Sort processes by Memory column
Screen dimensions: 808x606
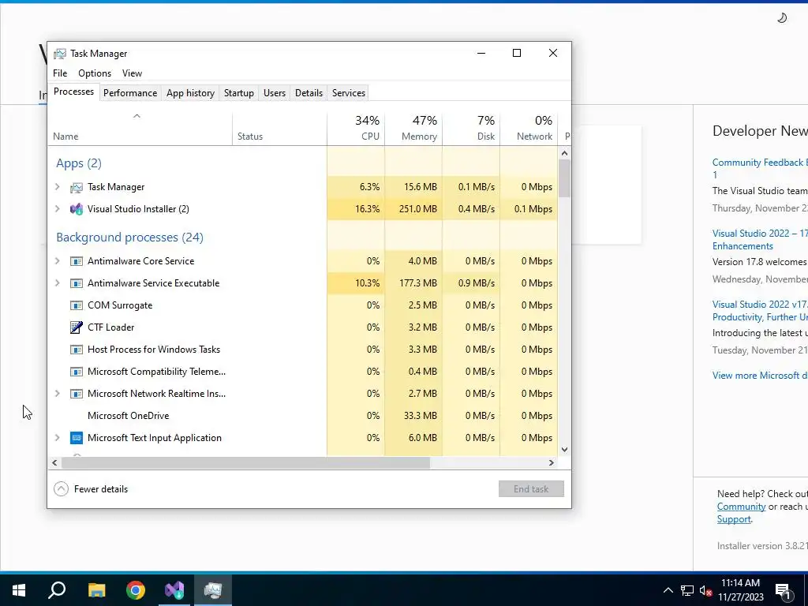pyautogui.click(x=413, y=129)
